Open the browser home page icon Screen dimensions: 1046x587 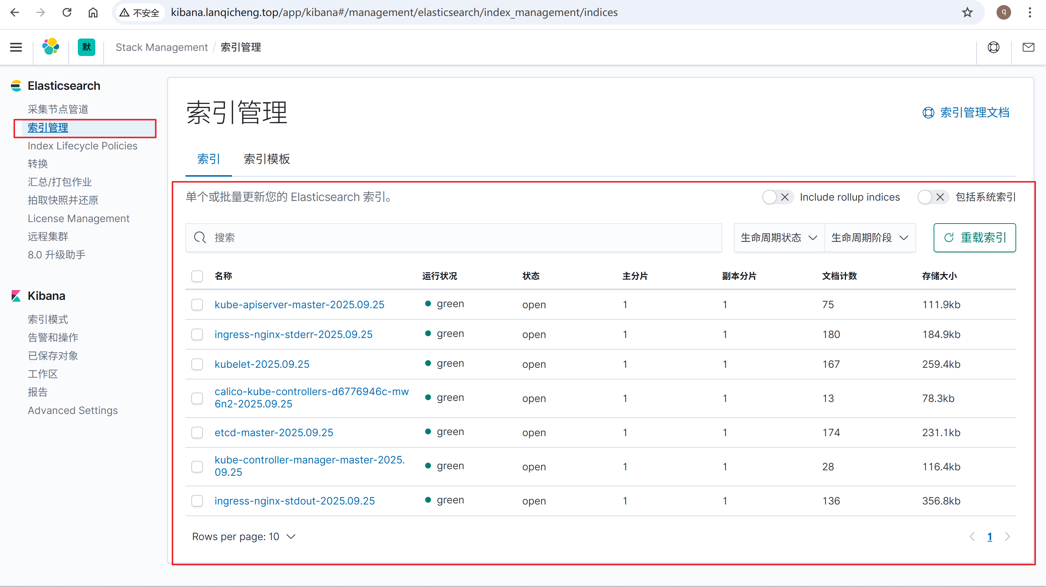(x=93, y=13)
